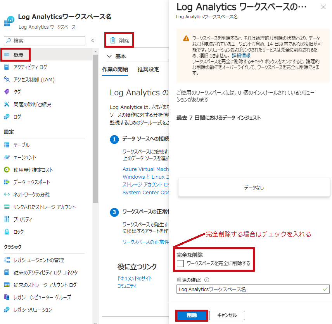Switch to 作業の開始 tab

[x=115, y=69]
